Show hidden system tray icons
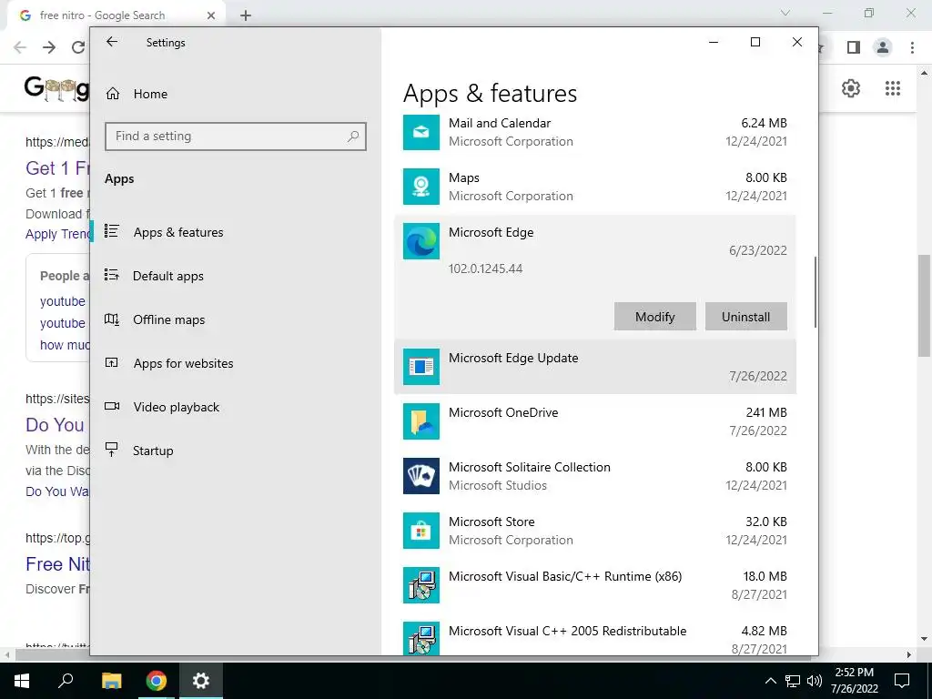 [x=770, y=681]
